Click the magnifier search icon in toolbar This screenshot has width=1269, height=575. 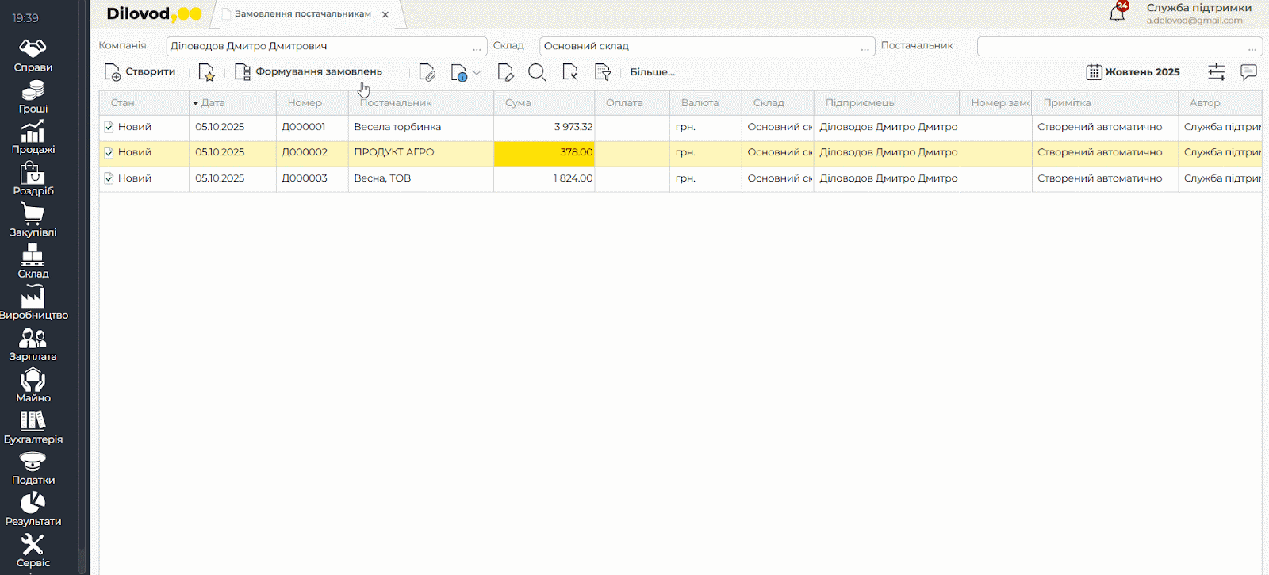click(537, 73)
